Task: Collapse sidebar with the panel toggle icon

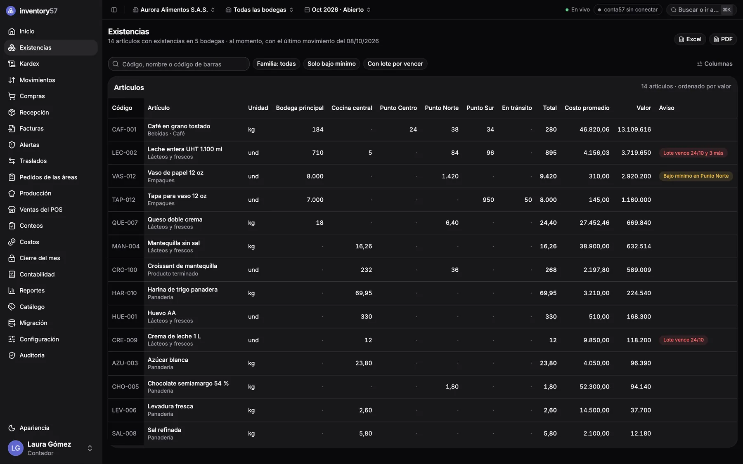Action: tap(114, 9)
